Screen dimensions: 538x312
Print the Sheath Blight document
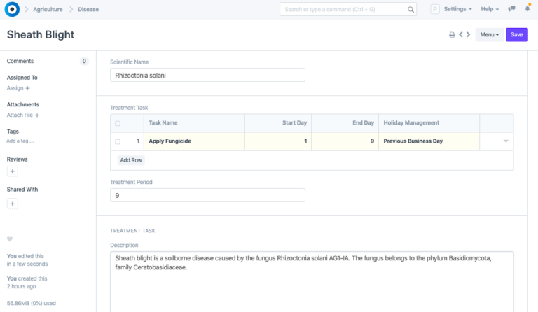coord(452,35)
